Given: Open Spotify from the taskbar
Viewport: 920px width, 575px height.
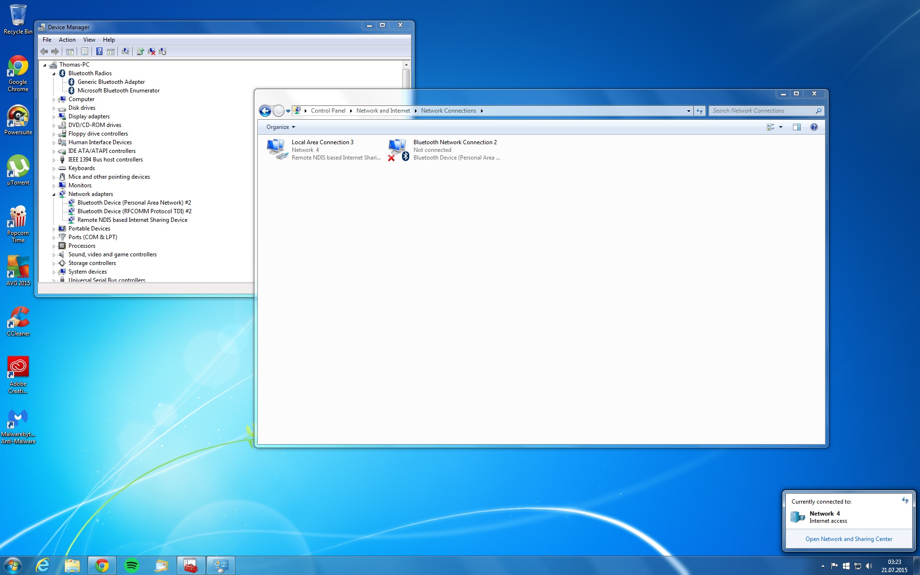Looking at the screenshot, I should pos(132,565).
